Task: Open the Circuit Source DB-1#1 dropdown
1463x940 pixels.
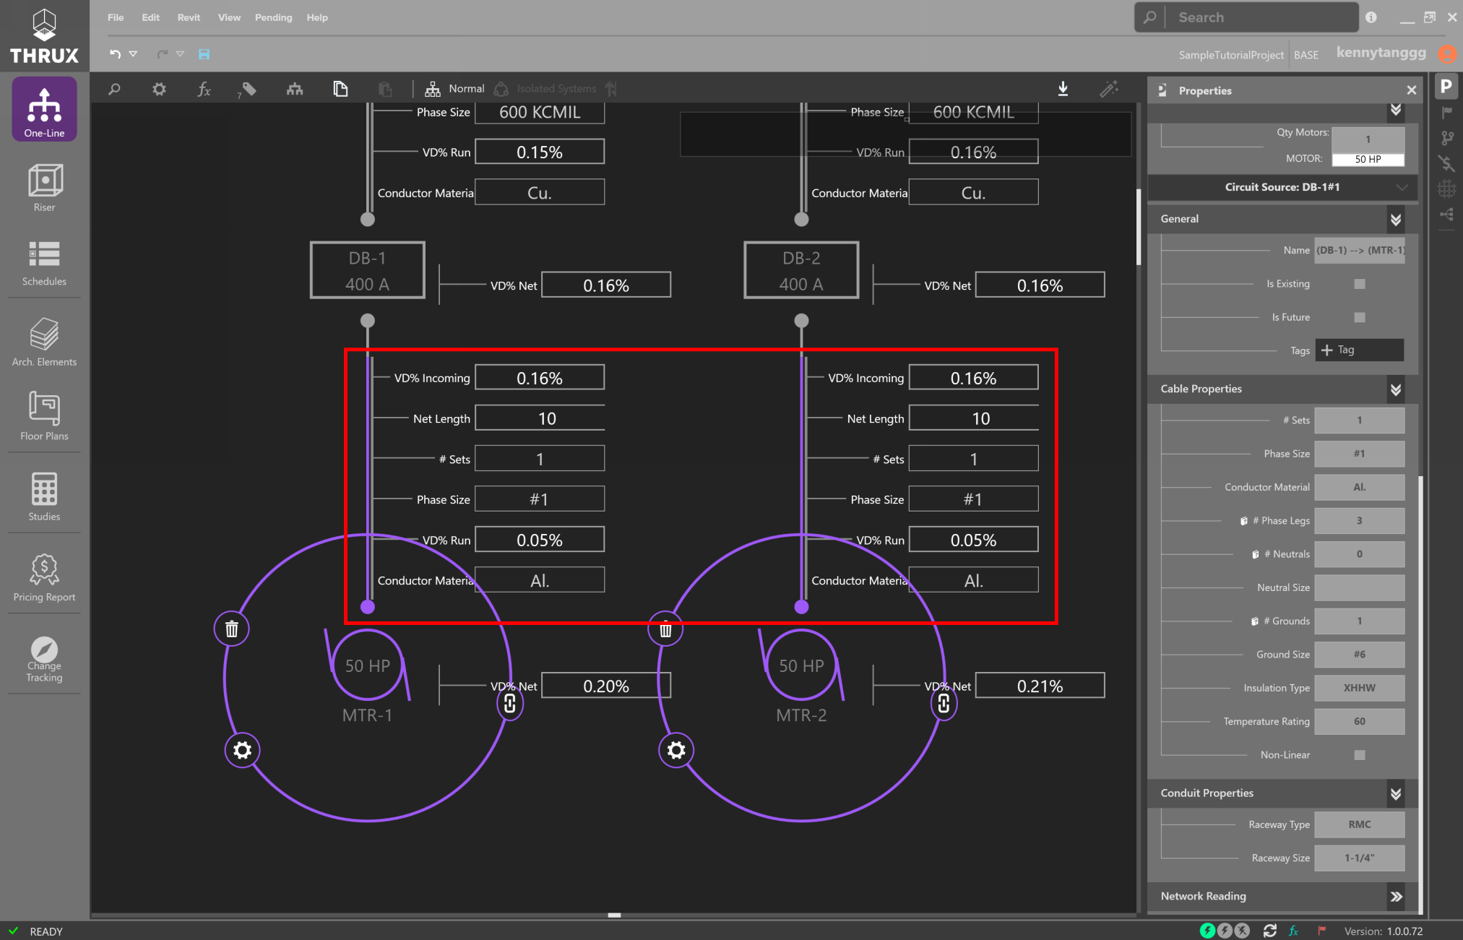Action: 1282,187
